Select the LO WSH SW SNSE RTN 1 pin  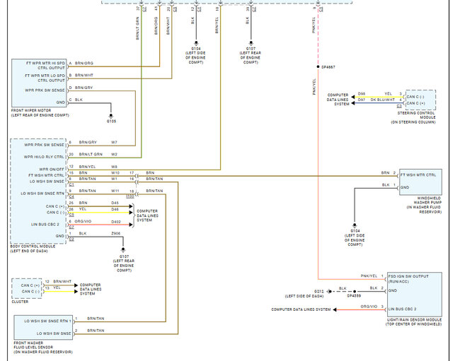coord(47,321)
